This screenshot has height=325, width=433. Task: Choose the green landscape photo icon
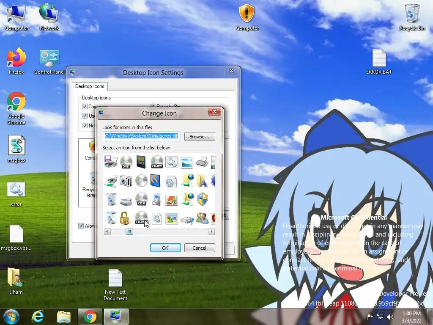coord(171,219)
